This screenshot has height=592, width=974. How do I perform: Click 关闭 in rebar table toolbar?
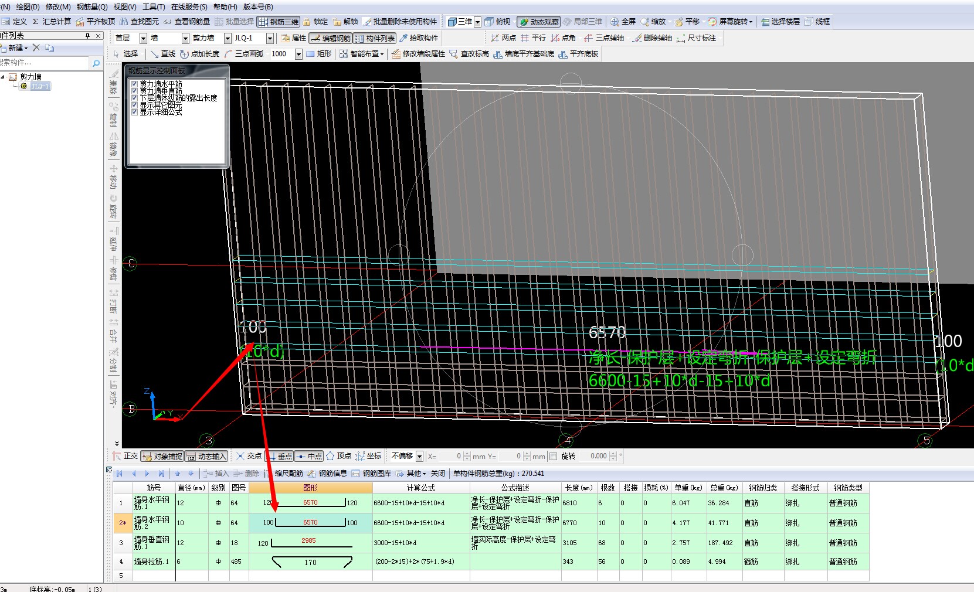tap(438, 474)
